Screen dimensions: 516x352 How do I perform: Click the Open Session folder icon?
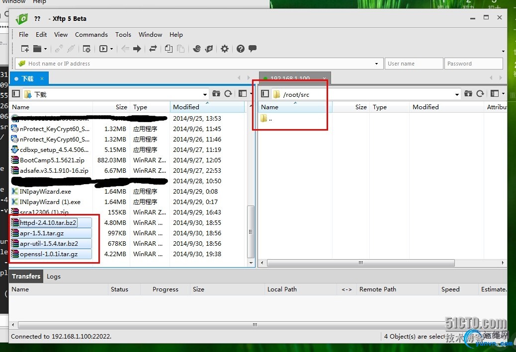37,49
